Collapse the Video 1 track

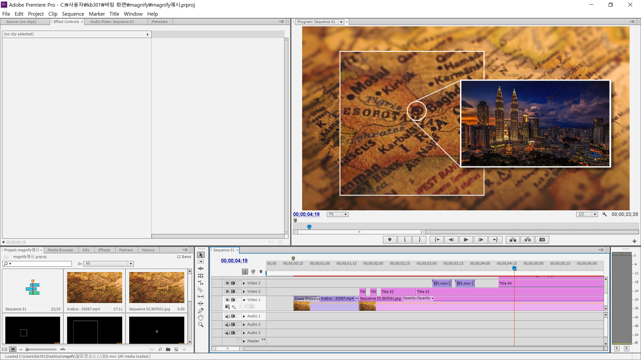coord(244,300)
